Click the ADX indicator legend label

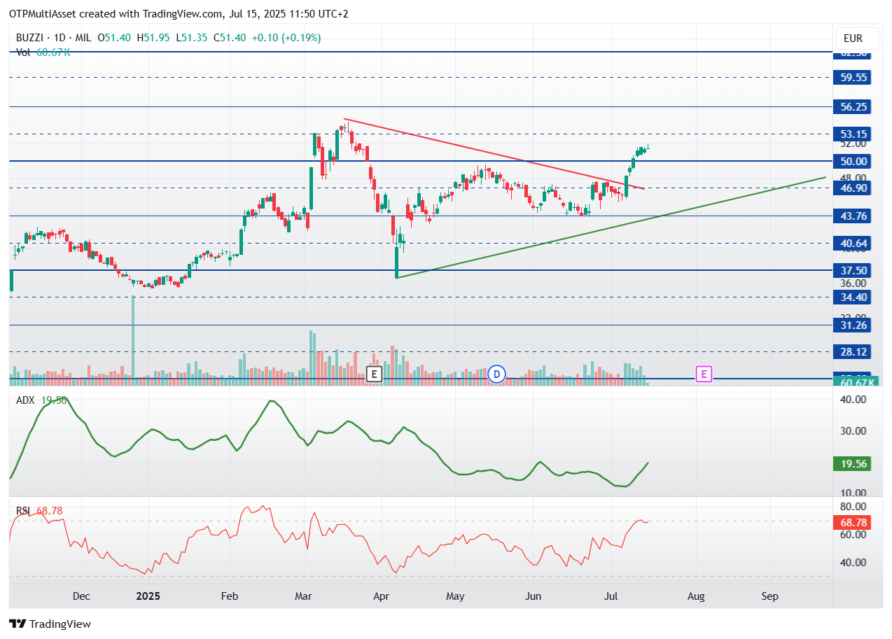coord(26,400)
